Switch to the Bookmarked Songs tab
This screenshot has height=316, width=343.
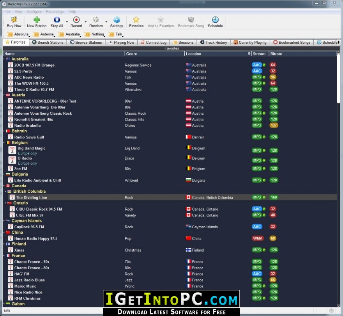click(x=292, y=42)
